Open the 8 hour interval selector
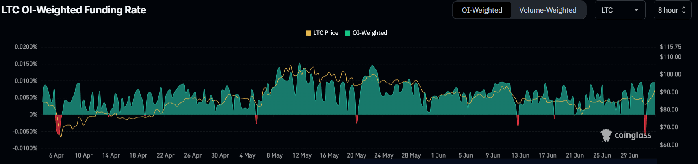This screenshot has height=164, width=698. (x=672, y=10)
